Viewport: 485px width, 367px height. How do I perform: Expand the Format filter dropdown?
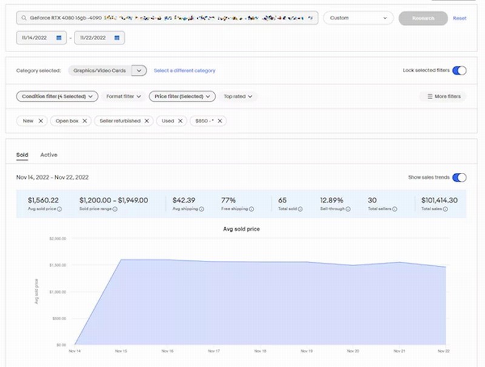(x=124, y=96)
